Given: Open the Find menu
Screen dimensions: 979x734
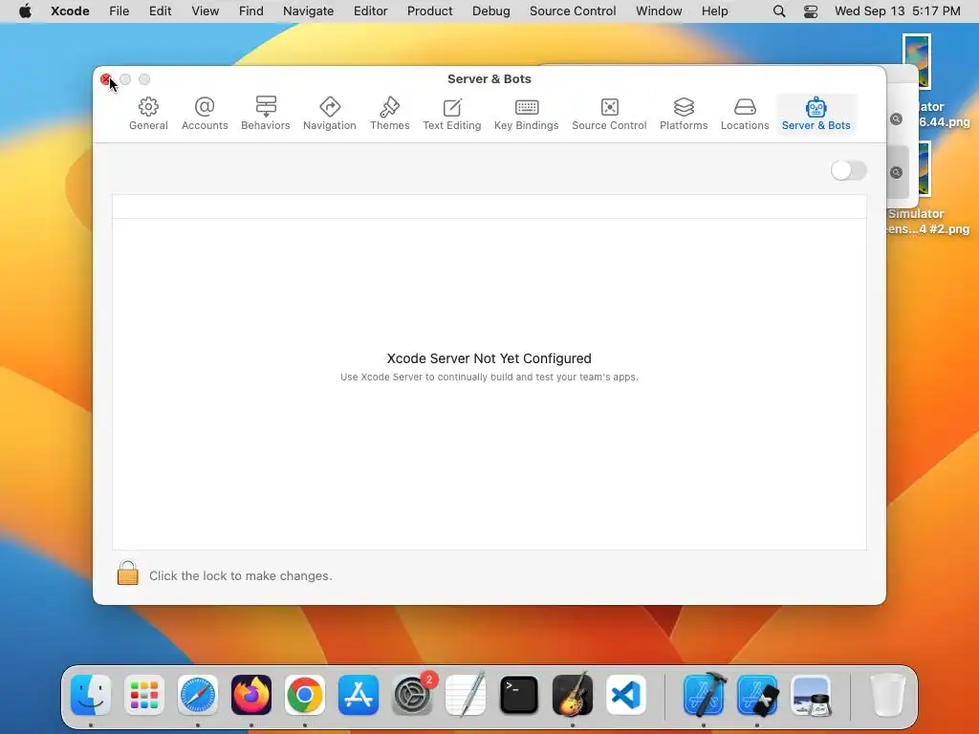Looking at the screenshot, I should (x=251, y=11).
